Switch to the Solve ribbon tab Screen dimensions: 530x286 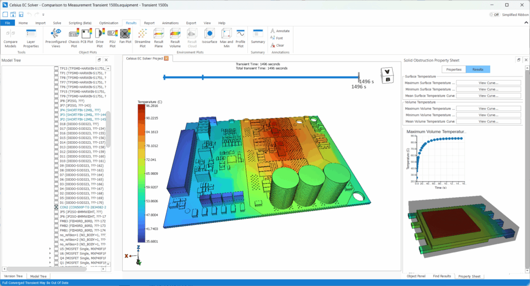click(x=57, y=23)
